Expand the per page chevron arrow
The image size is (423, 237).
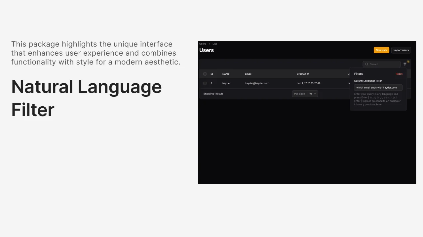point(315,93)
